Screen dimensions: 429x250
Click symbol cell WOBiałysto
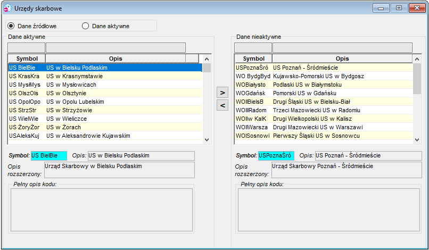[254, 85]
